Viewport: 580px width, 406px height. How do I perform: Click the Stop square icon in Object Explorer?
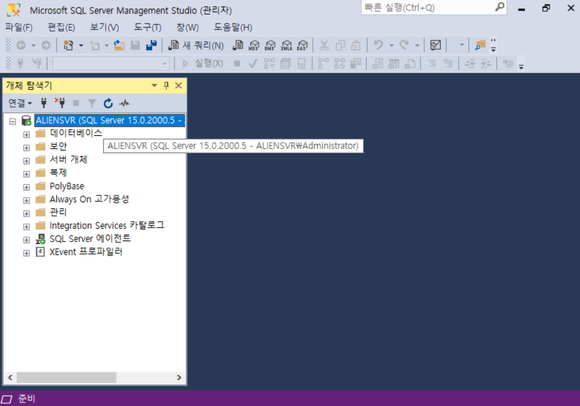(76, 103)
